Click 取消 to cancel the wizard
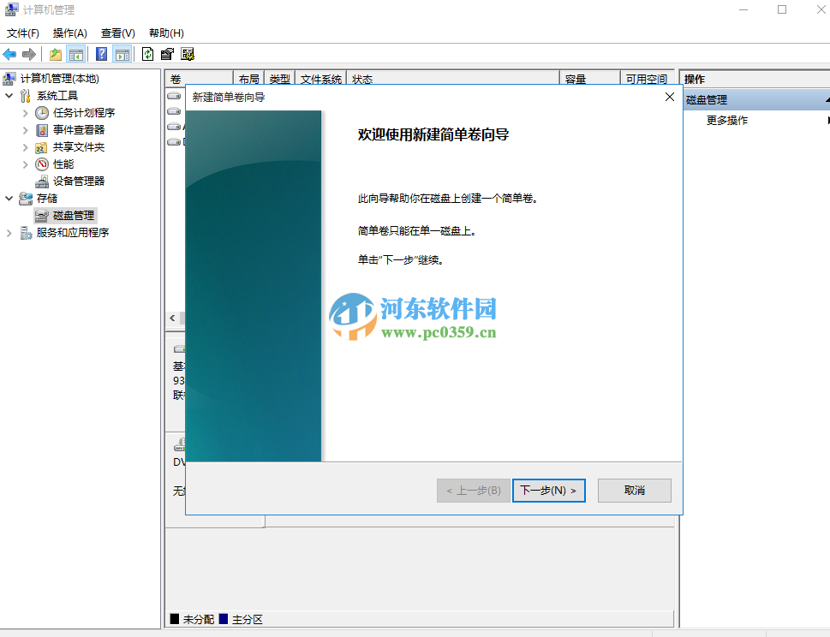 [634, 490]
